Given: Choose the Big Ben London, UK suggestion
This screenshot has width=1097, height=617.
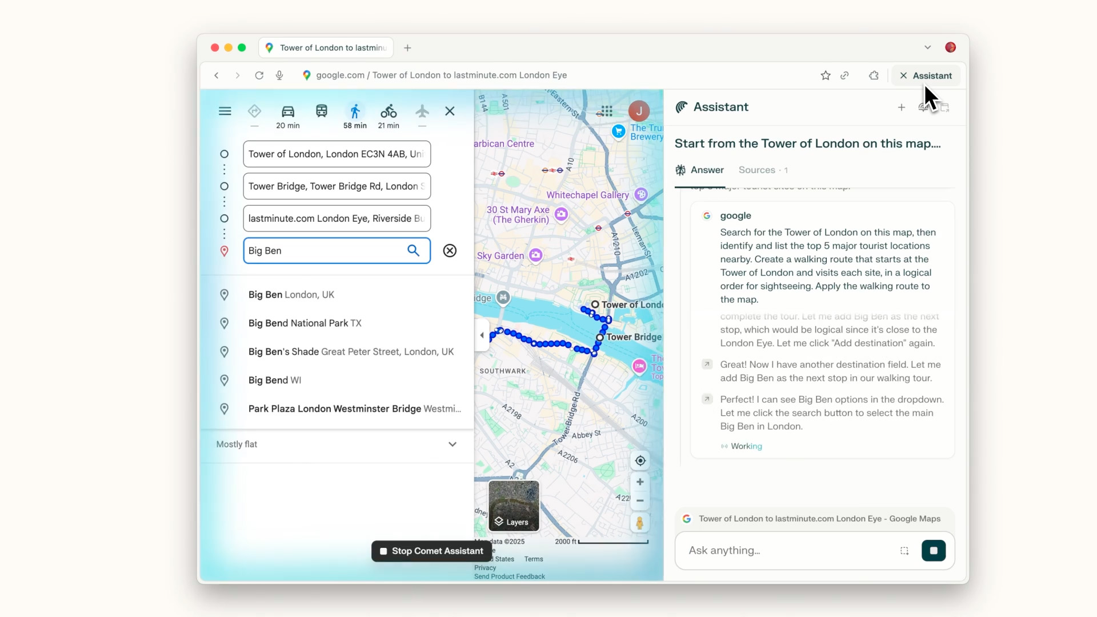Looking at the screenshot, I should tap(291, 295).
